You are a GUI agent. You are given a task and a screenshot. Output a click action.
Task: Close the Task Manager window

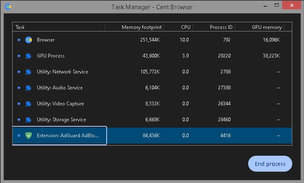click(x=294, y=6)
